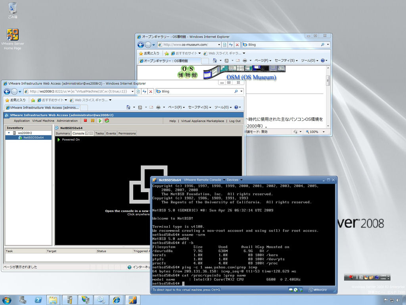Click the network adapter icon in Remote Console
Image resolution: width=406 pixels, height=305 pixels.
tap(300, 290)
